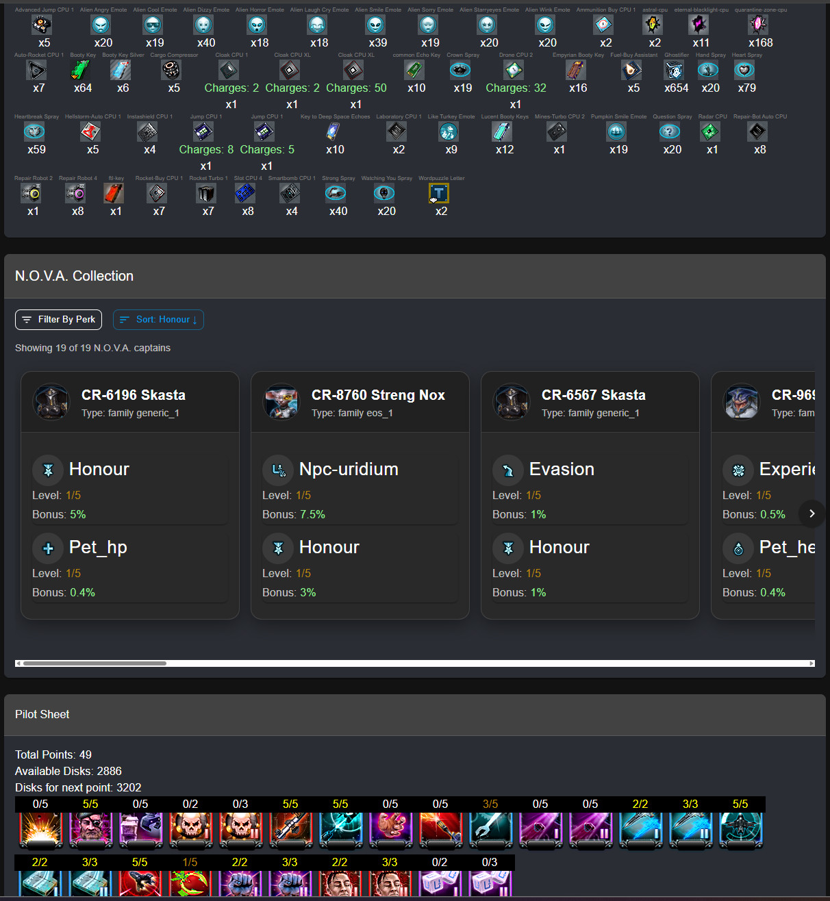Image resolution: width=830 pixels, height=901 pixels.
Task: Click the CR-6196 Skasta captain avatar
Action: tap(51, 402)
